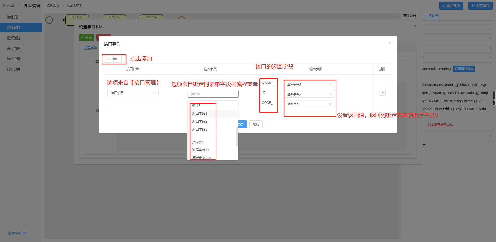Expand the CODE_ output dropdown 返回字段3
The width and height of the screenshot is (496, 242).
tap(309, 104)
